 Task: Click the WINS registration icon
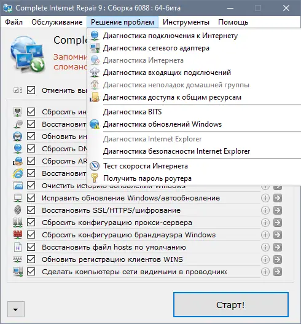18,259
